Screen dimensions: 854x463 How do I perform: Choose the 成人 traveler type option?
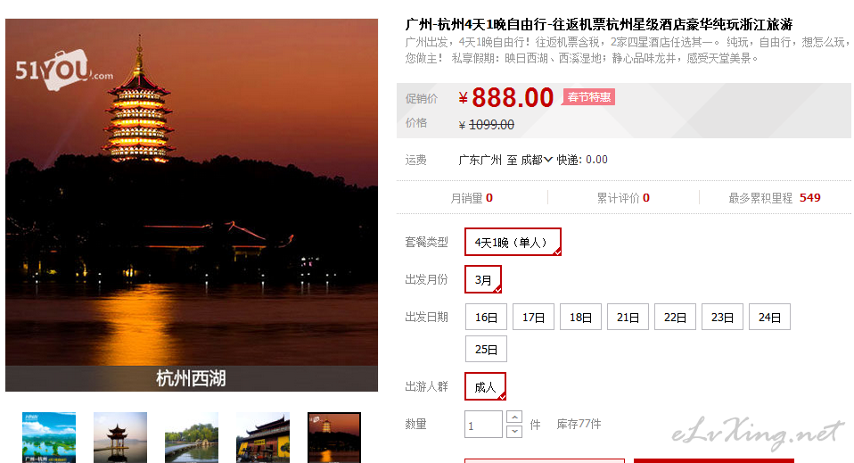pos(485,386)
